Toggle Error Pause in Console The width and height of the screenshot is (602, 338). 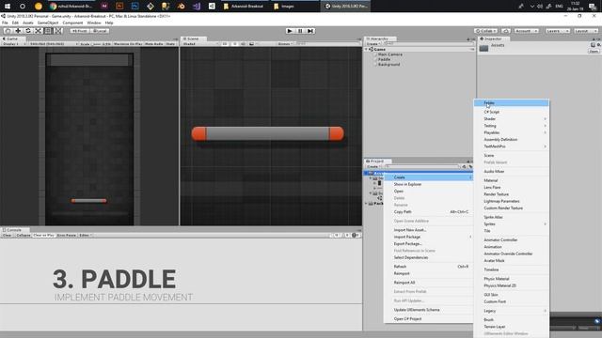[x=67, y=236]
